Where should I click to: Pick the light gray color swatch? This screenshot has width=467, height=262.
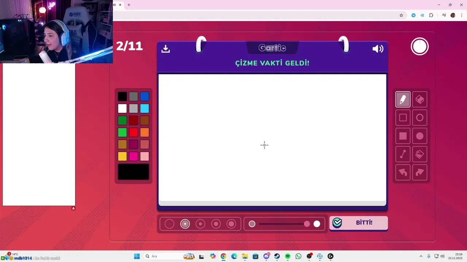pyautogui.click(x=134, y=108)
